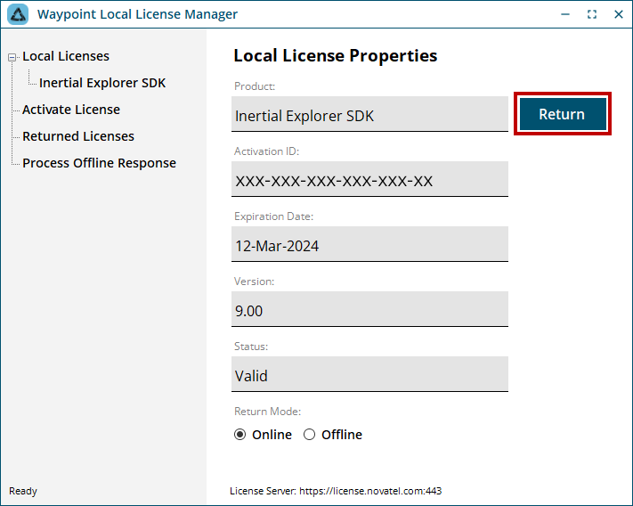Viewport: 633px width, 506px height.
Task: Click the Version field showing 9.00
Action: click(x=369, y=309)
